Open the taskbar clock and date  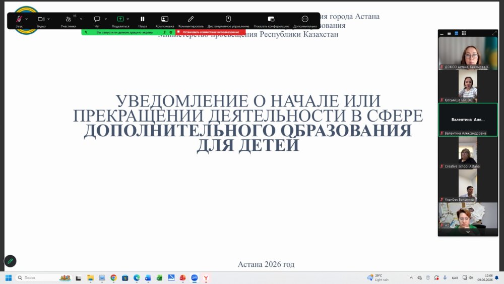(485, 278)
